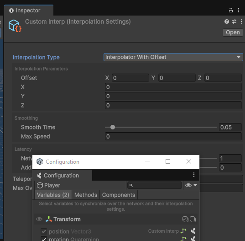Open the eye filter dropdown arrow
245x241 pixels.
click(195, 185)
